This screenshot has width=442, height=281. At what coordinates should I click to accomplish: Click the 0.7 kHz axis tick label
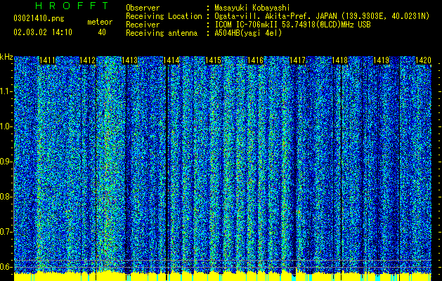6,232
